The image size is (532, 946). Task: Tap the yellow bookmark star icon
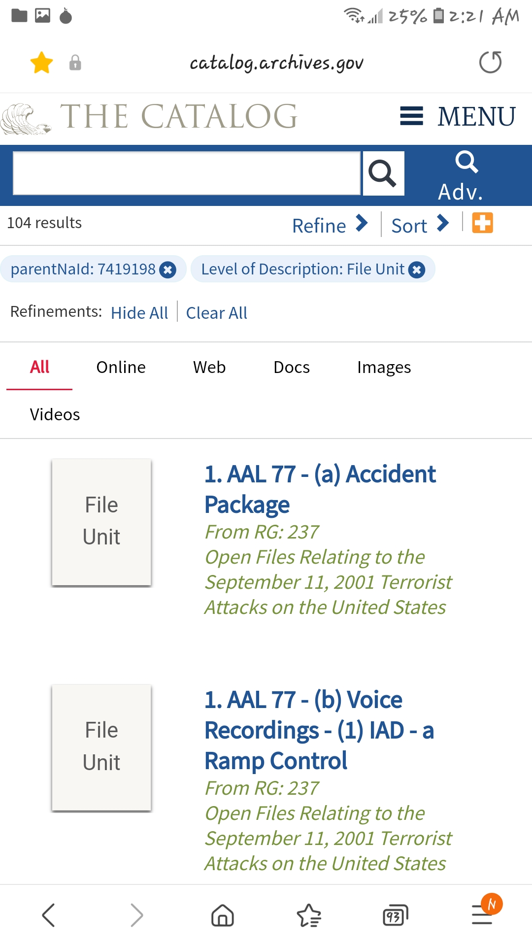41,63
